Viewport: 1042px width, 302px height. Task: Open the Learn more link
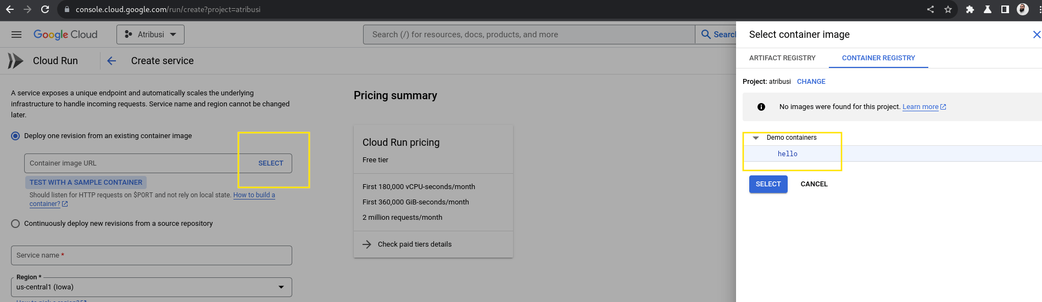tap(924, 107)
